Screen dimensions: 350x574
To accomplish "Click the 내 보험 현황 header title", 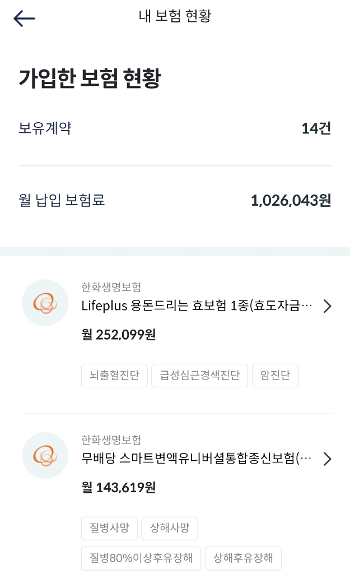I will click(x=175, y=16).
